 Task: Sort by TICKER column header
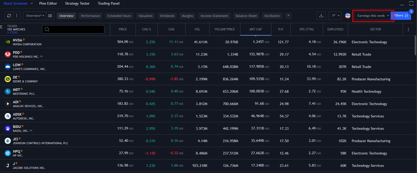point(12,26)
